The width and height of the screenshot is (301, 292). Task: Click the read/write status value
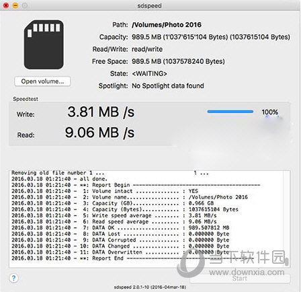[147, 49]
